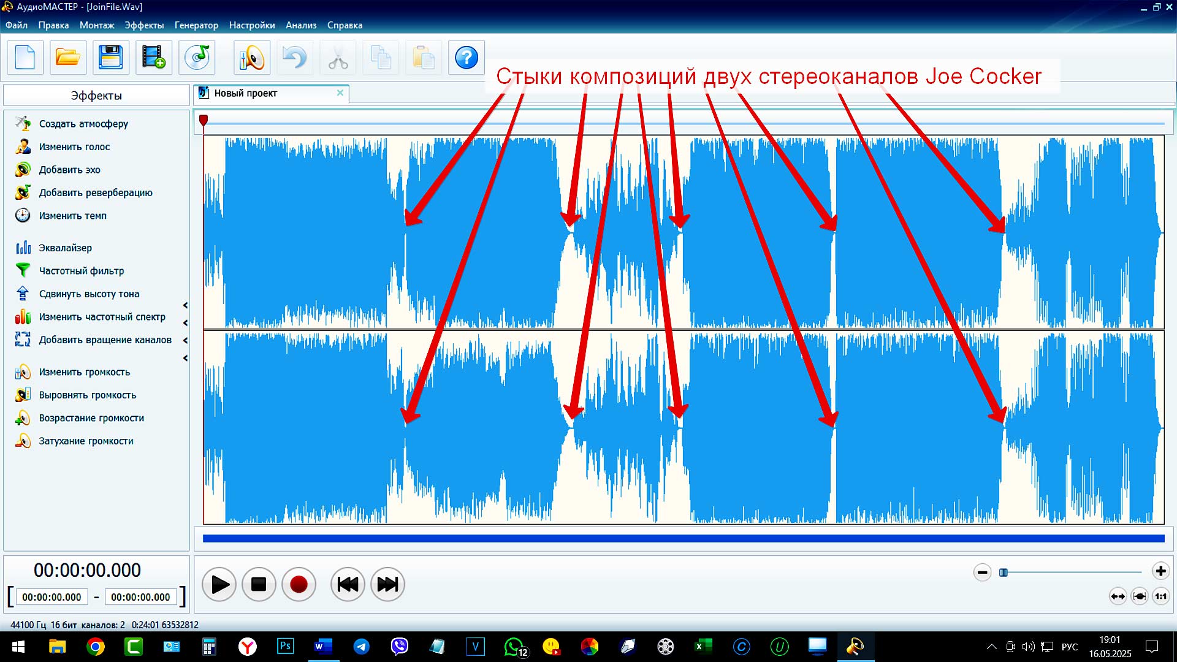Screen dimensions: 1177x662
Task: Select Затухание громкости effect
Action: pos(86,441)
